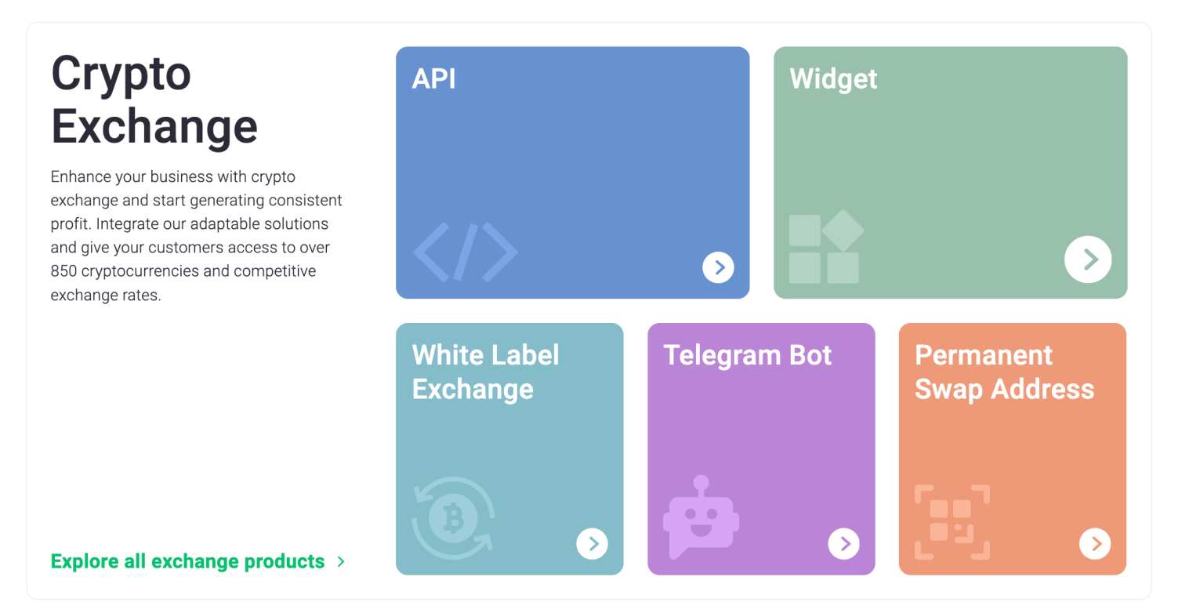Click the code brackets icon on API card

[x=466, y=251]
